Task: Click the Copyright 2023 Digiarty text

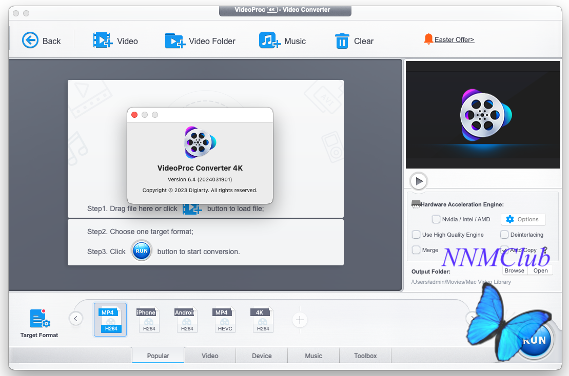Action: click(200, 190)
